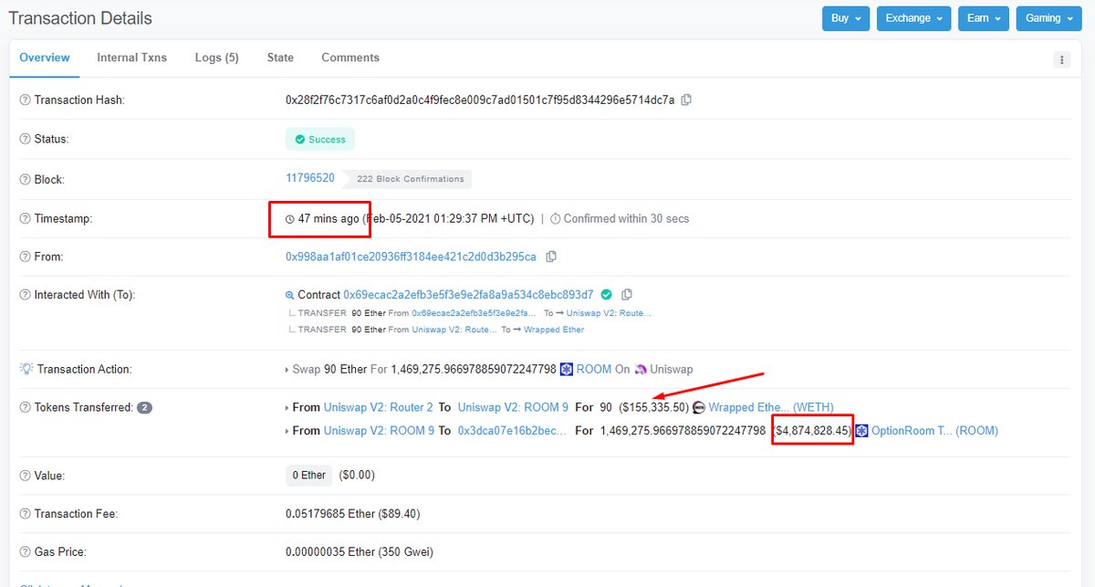Open block 11796520 link
The image size is (1095, 587).
pos(310,178)
